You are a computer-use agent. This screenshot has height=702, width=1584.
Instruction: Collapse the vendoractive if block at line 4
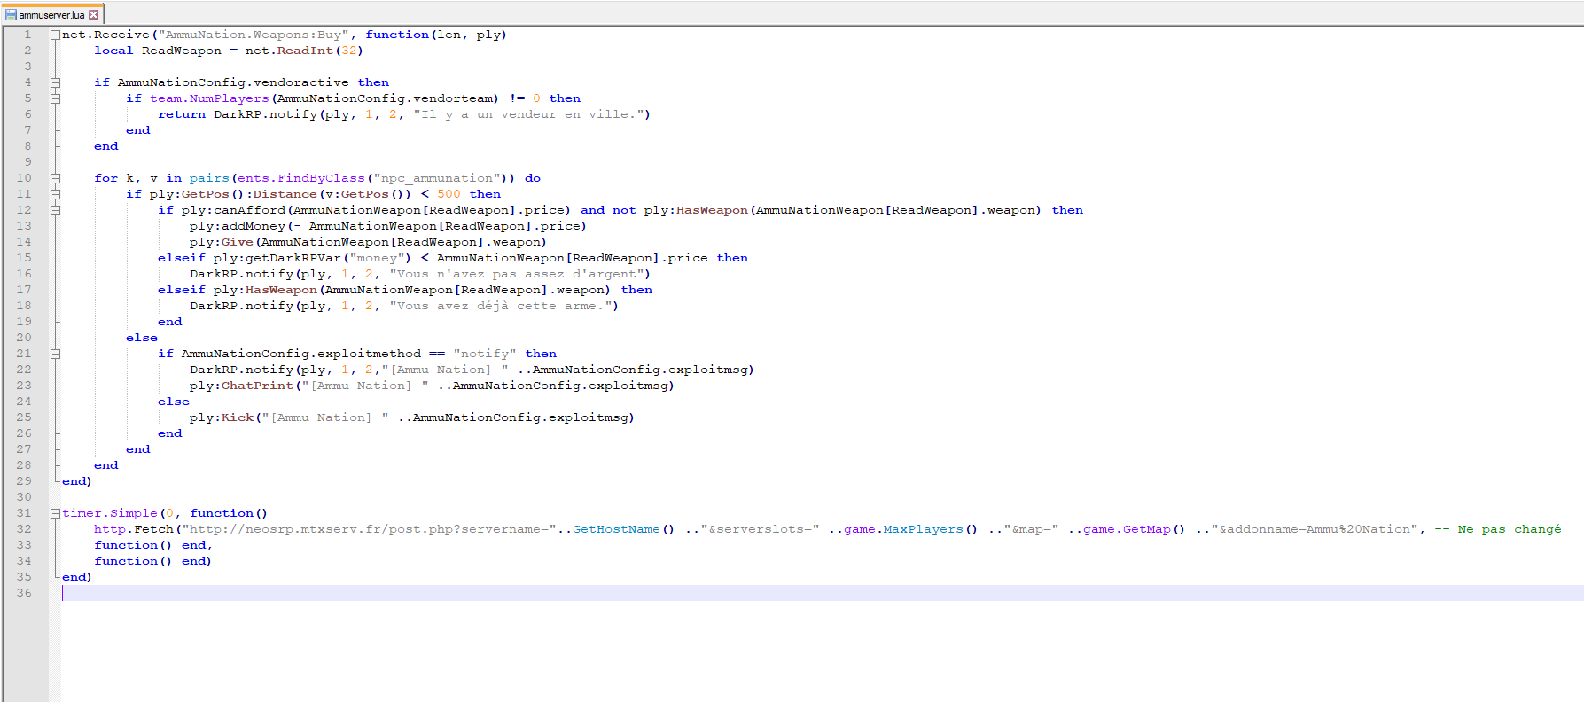pos(55,82)
